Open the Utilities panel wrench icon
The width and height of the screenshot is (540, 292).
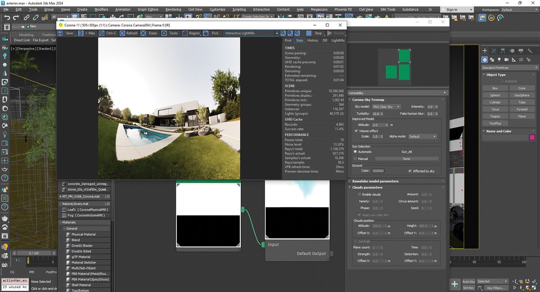(530, 51)
